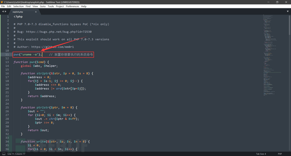
Task: Open the tab list dropdown arrow
Action: pos(288,11)
